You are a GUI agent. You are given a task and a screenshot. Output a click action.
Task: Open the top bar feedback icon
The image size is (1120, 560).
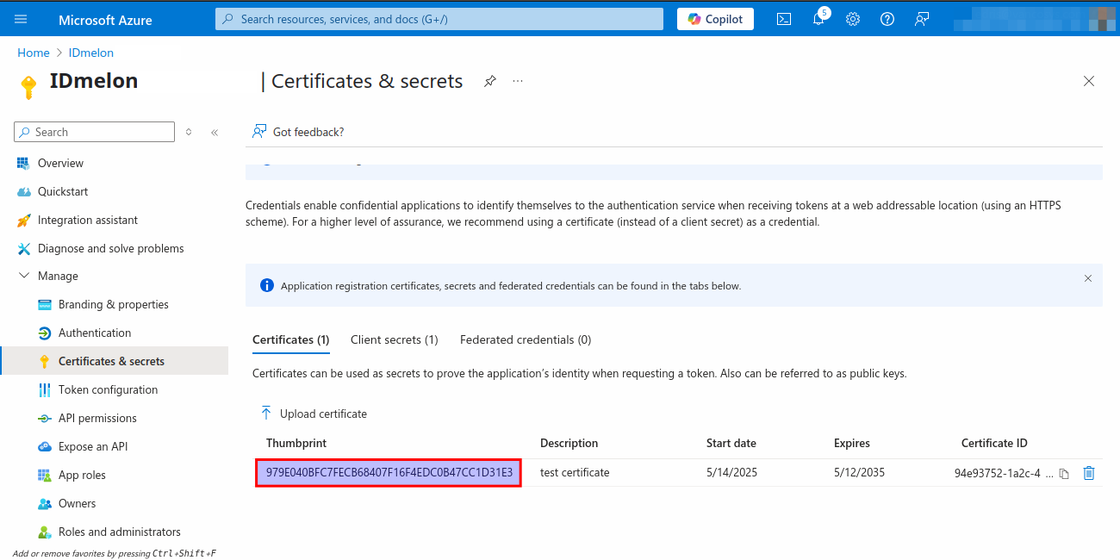pos(922,19)
